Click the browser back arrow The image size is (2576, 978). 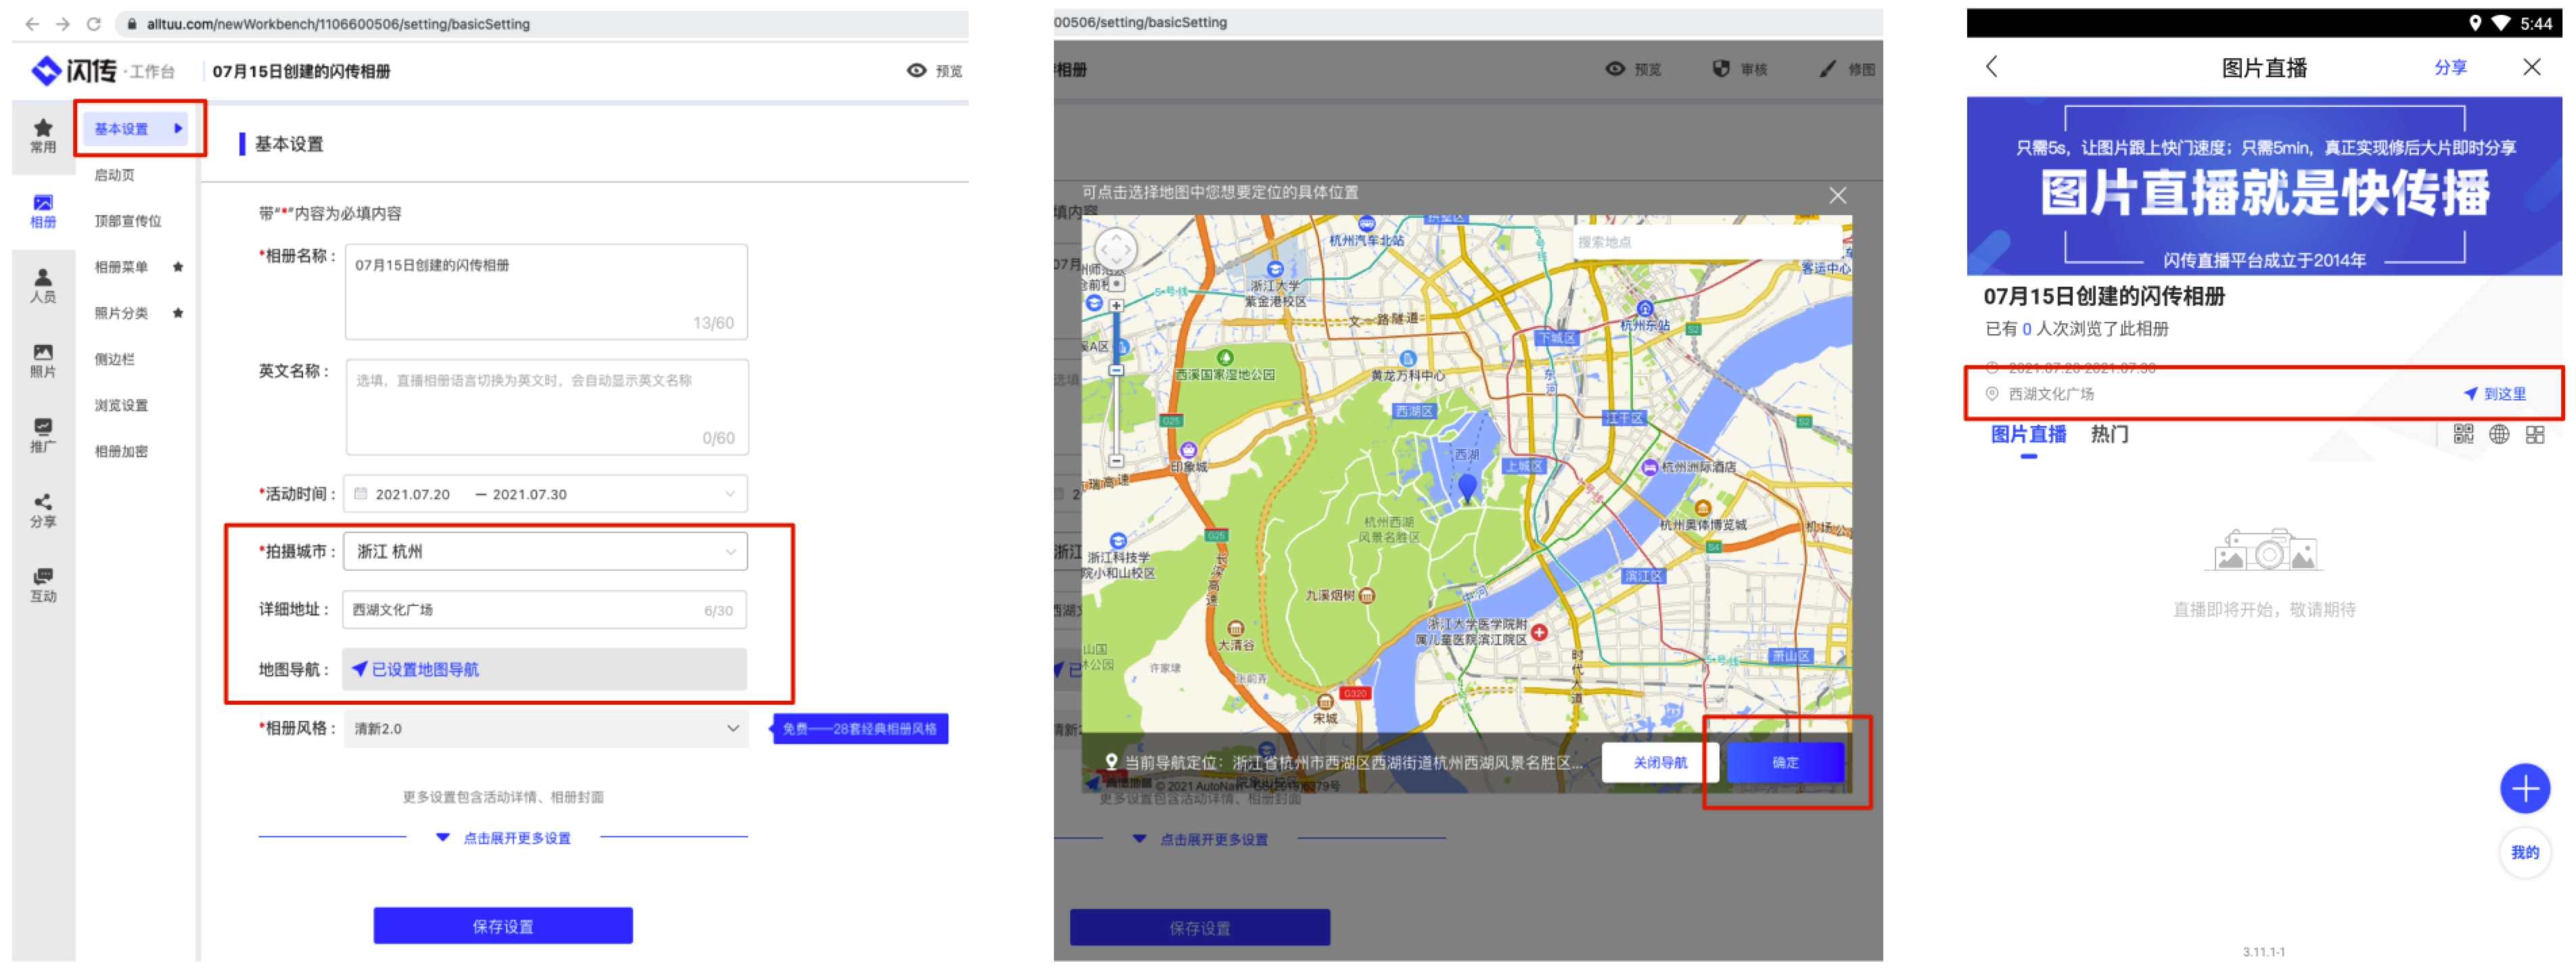[x=32, y=24]
